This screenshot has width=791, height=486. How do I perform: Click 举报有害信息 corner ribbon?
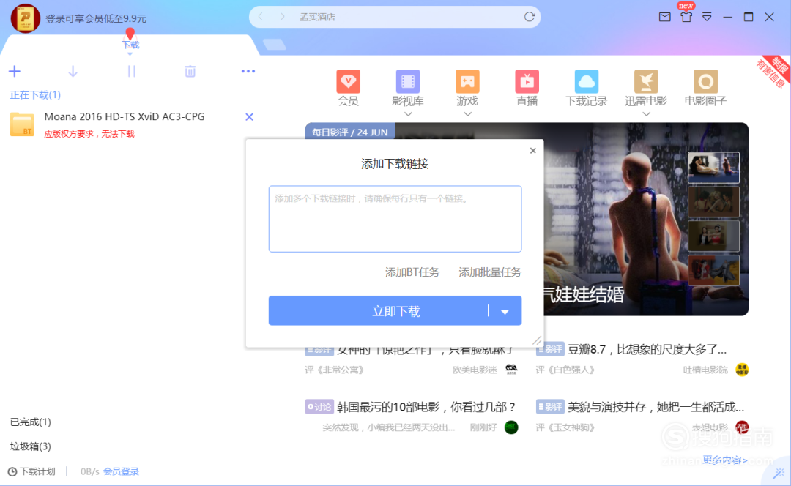(x=773, y=72)
